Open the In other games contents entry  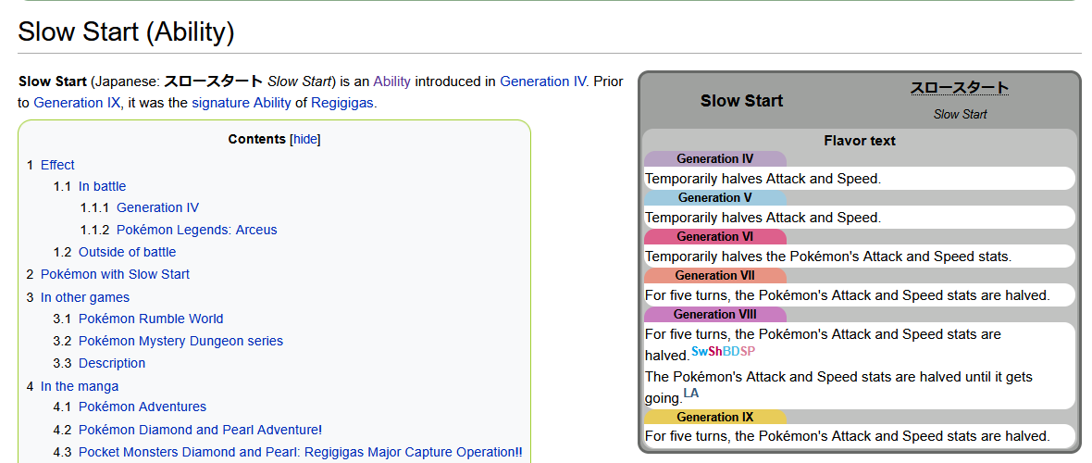click(85, 297)
